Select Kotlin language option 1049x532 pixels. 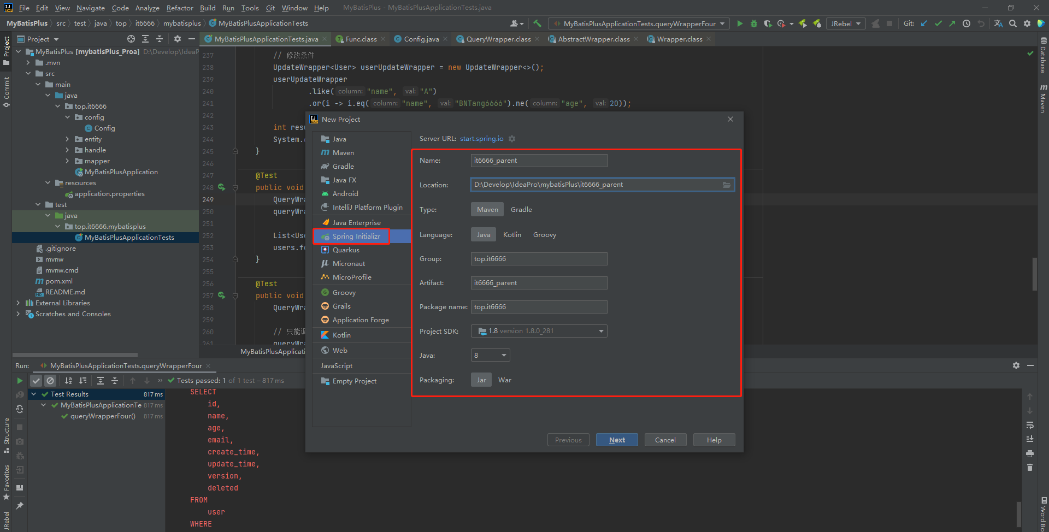[512, 235]
